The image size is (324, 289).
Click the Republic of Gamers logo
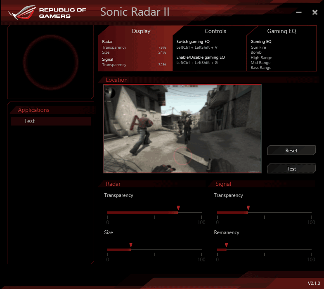pyautogui.click(x=47, y=13)
